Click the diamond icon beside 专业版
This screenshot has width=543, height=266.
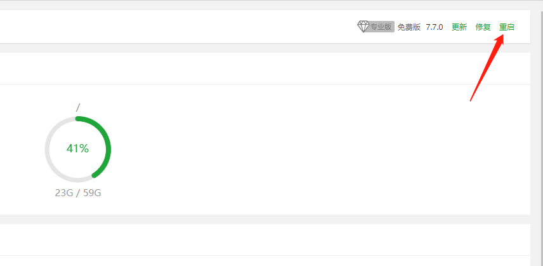[363, 27]
